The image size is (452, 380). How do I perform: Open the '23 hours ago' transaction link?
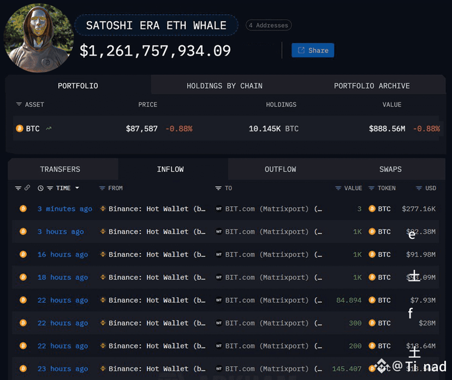pyautogui.click(x=63, y=369)
